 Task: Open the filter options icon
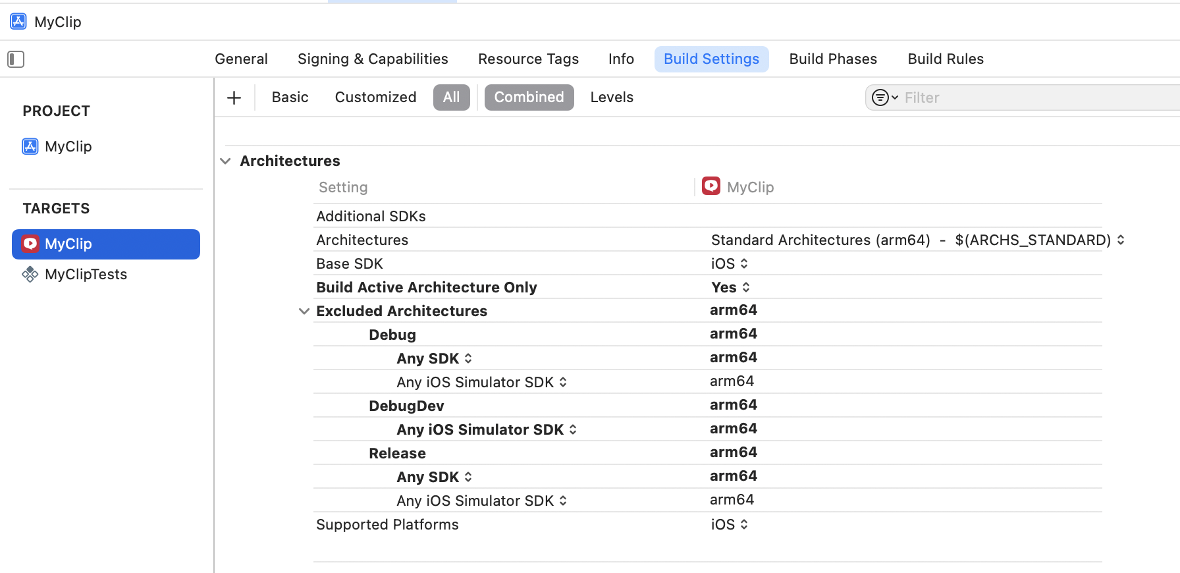click(884, 98)
